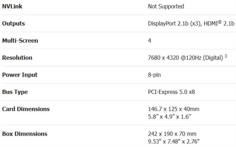
Task: Click the Power Input row label
Action: point(20,75)
